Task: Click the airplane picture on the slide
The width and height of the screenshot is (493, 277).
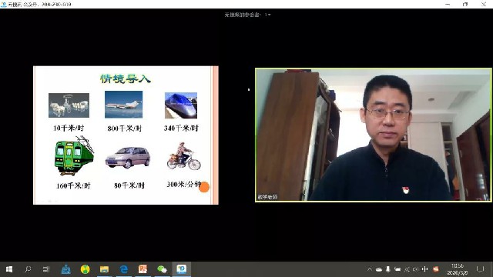Action: [123, 105]
